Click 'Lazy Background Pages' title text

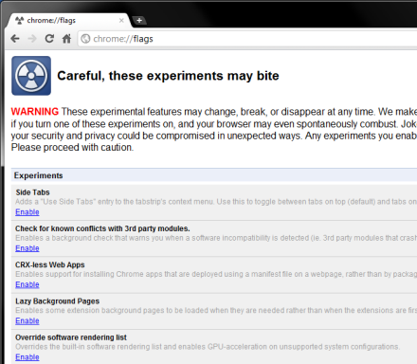pos(57,301)
